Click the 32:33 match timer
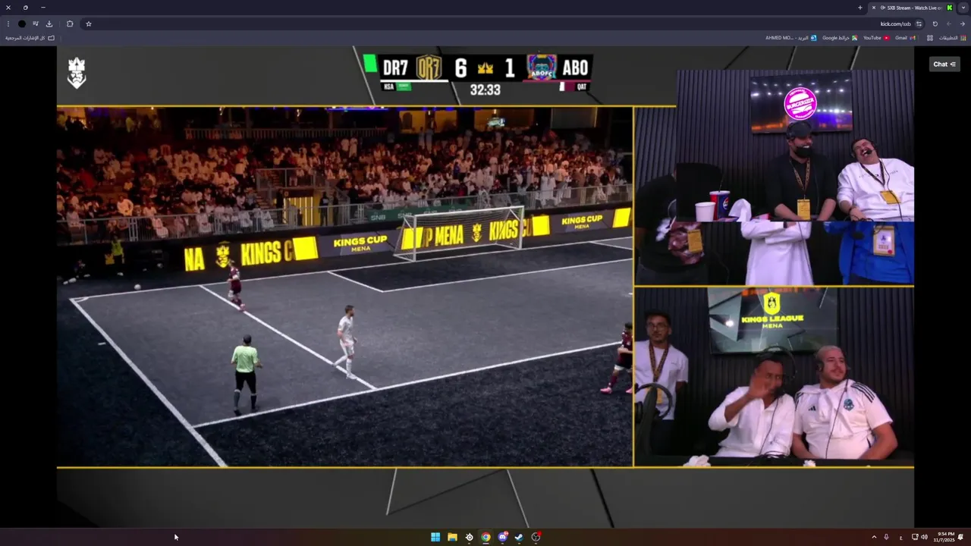 pos(485,89)
